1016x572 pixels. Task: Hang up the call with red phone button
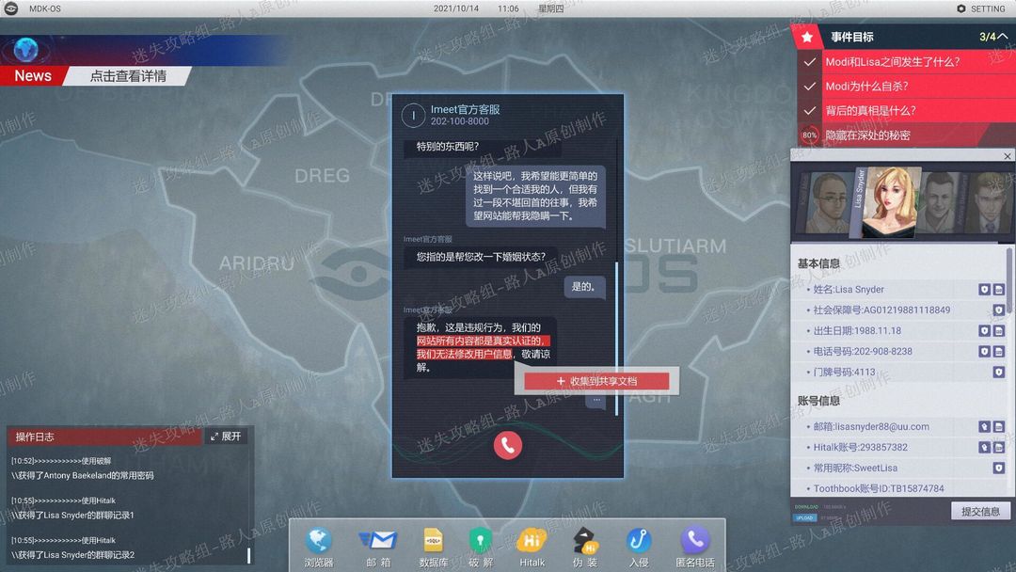point(507,446)
